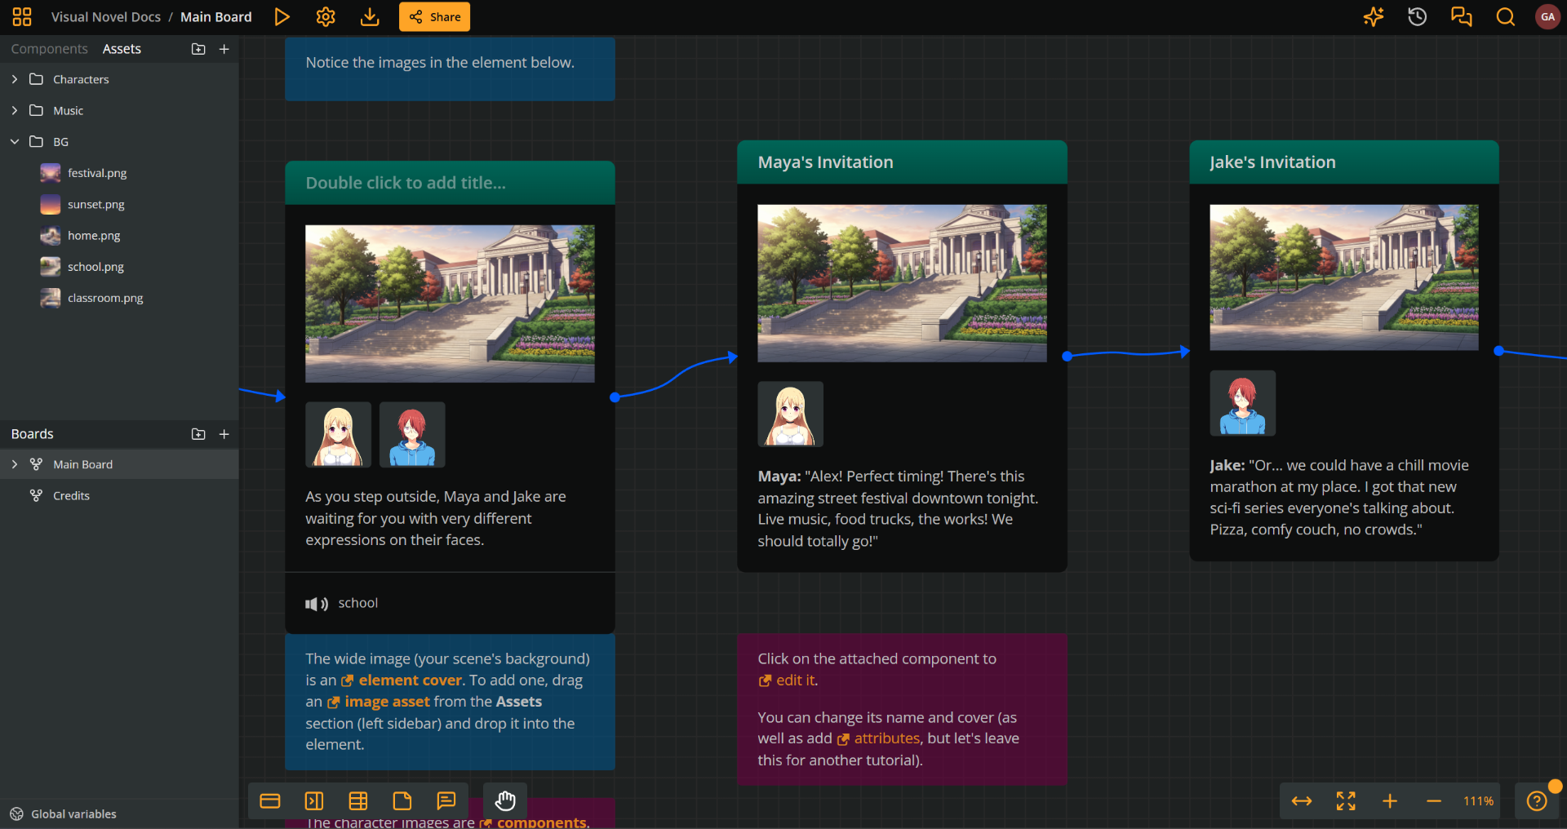The image size is (1567, 829).
Task: Select the Credits board
Action: click(71, 496)
